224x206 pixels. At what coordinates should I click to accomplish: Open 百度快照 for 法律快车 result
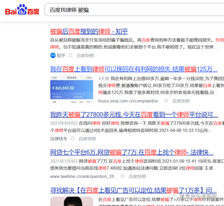pyautogui.click(x=87, y=139)
